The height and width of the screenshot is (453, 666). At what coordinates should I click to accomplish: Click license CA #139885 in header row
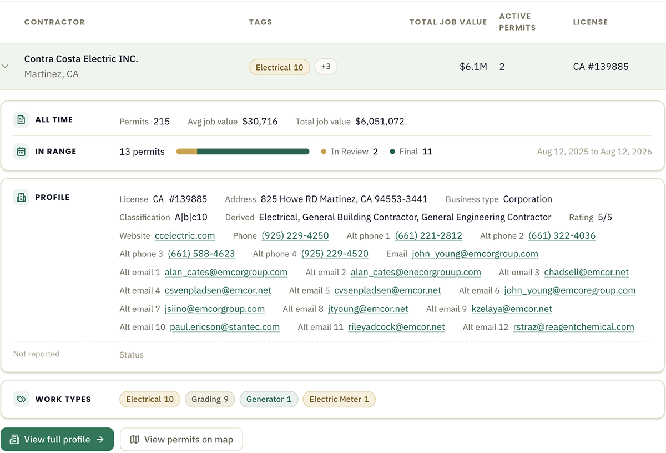(x=601, y=67)
